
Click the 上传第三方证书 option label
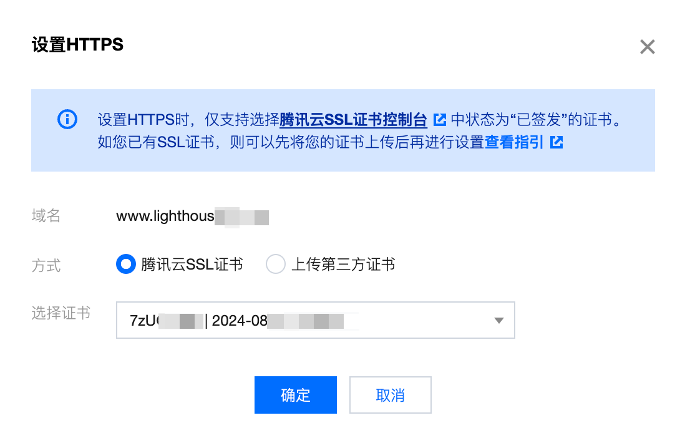tap(343, 265)
